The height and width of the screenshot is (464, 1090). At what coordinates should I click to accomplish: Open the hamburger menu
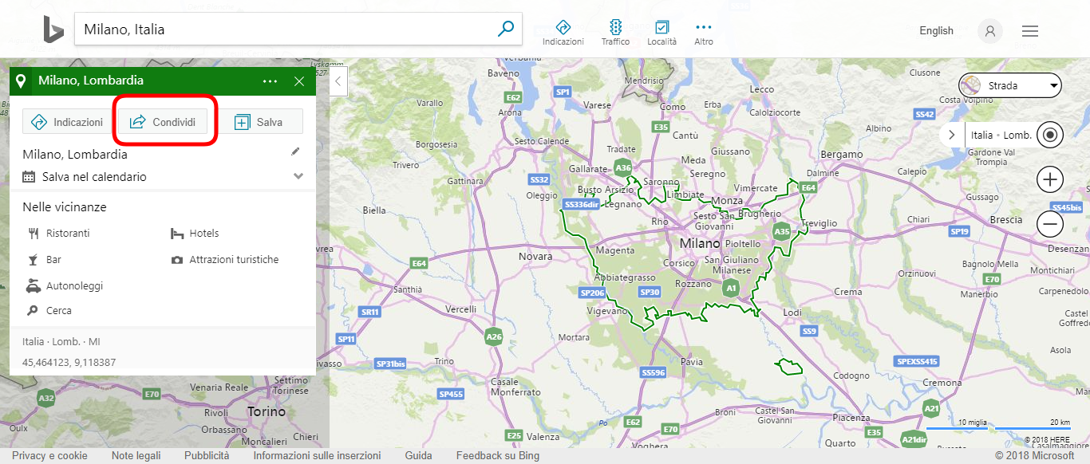pyautogui.click(x=1030, y=30)
